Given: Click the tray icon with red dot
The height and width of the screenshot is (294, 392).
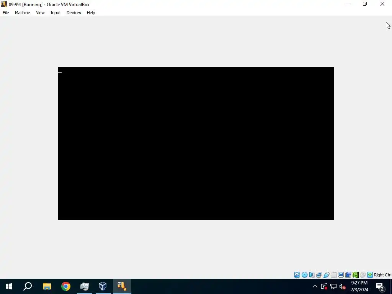Looking at the screenshot, I should point(324,286).
